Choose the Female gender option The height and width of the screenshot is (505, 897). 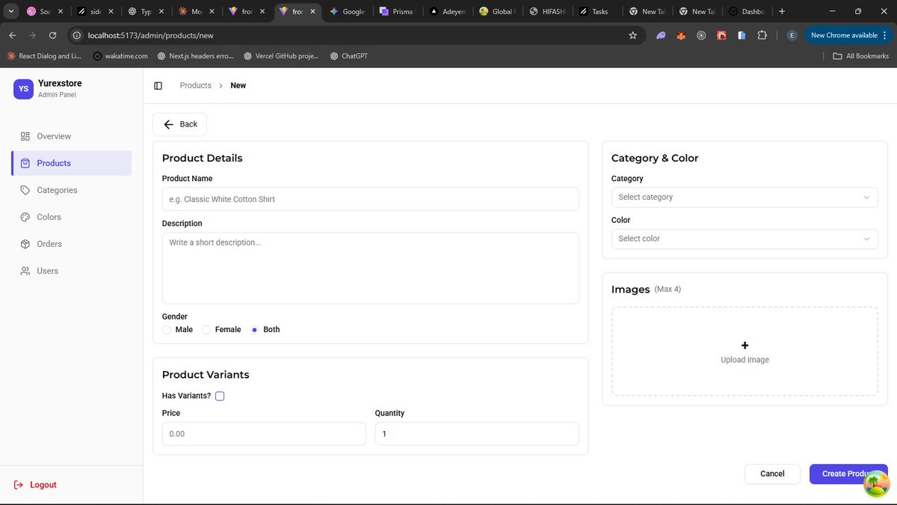coord(206,329)
